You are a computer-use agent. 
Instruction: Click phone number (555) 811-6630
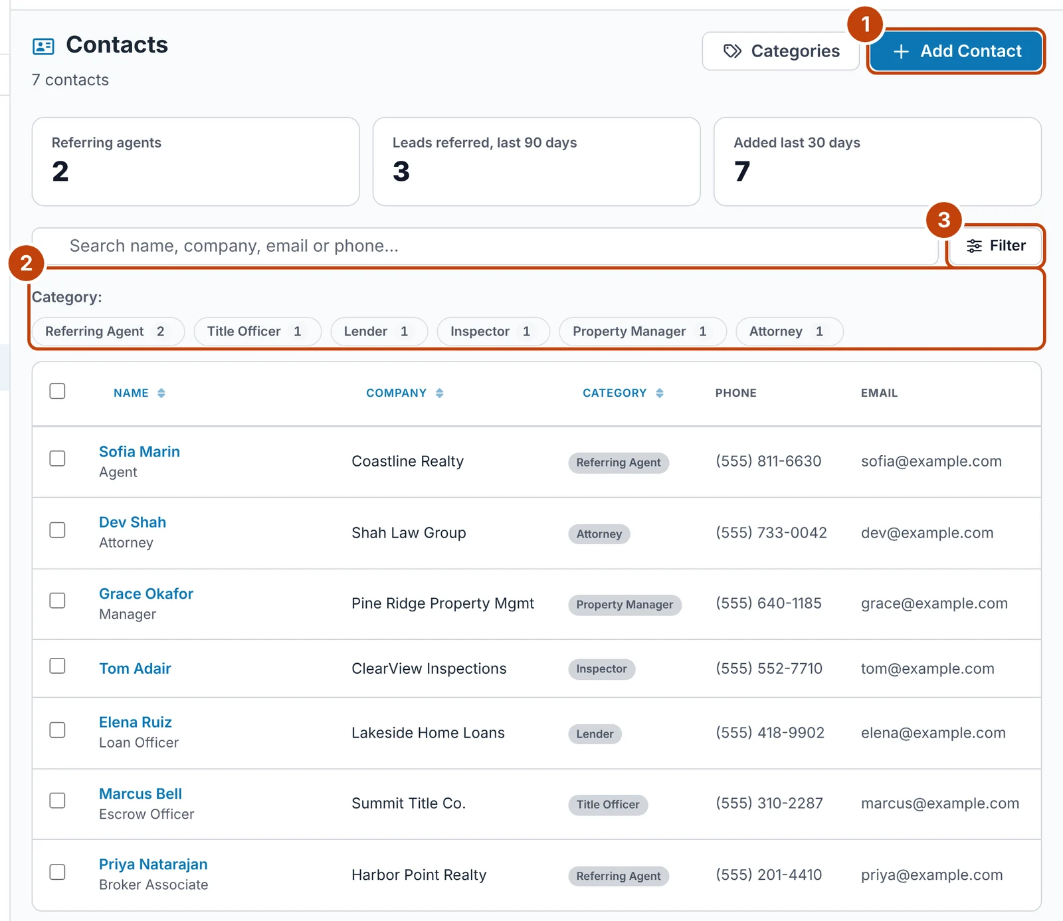(769, 461)
